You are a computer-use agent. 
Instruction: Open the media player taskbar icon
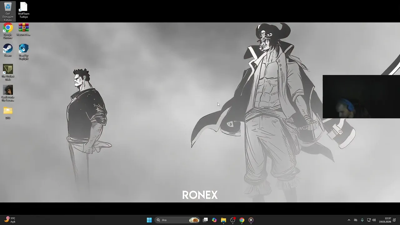[x=251, y=220]
